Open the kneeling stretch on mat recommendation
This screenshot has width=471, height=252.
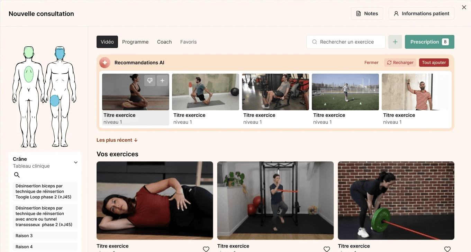(206, 92)
